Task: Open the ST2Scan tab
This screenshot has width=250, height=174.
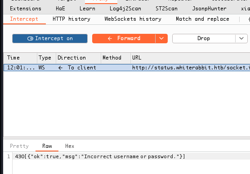Action: (166, 9)
